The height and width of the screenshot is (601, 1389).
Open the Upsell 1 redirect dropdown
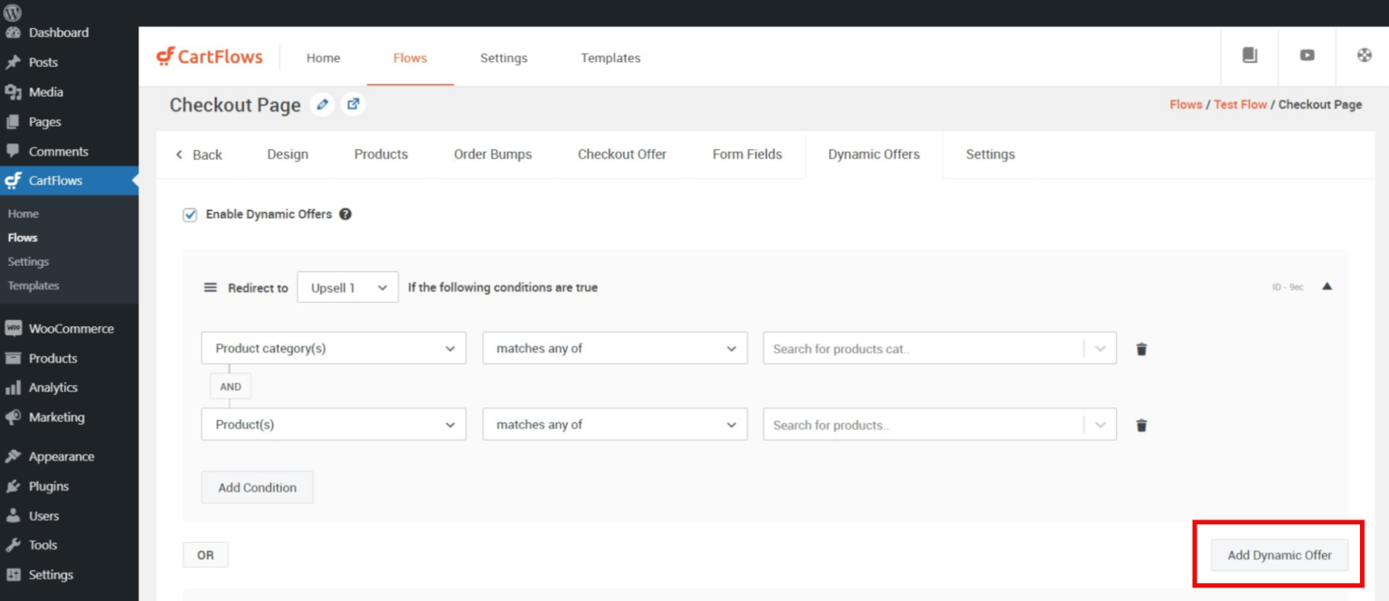(347, 286)
